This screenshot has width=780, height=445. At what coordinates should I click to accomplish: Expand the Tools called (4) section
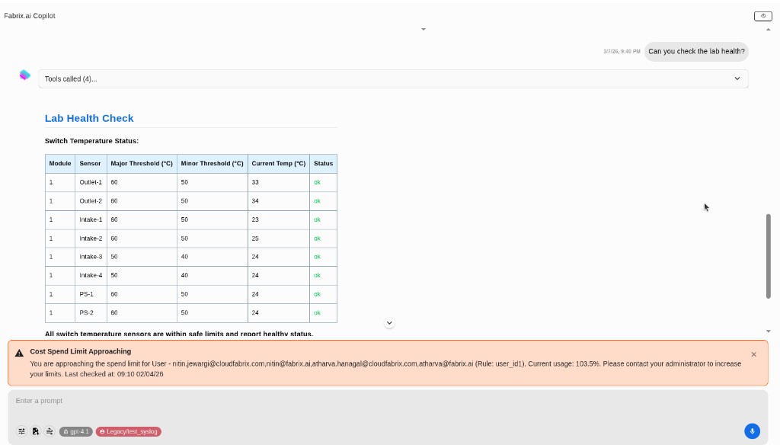tap(736, 78)
